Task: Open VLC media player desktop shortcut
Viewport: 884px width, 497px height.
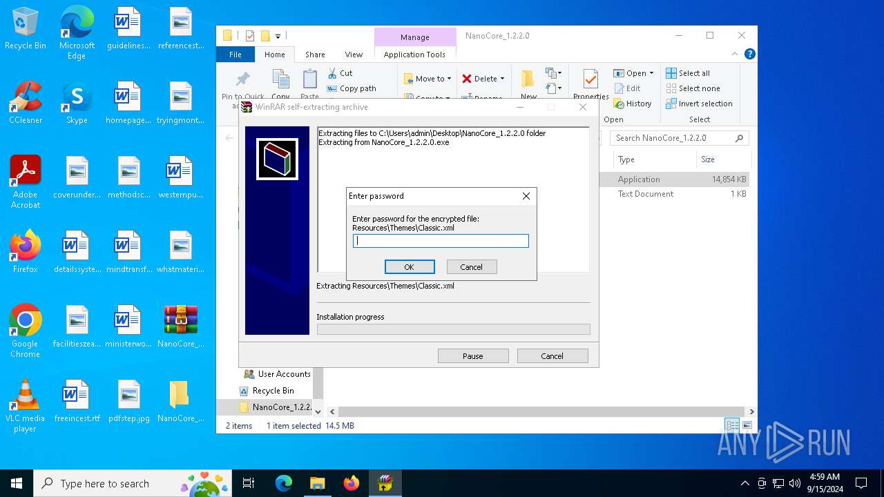Action: click(26, 406)
